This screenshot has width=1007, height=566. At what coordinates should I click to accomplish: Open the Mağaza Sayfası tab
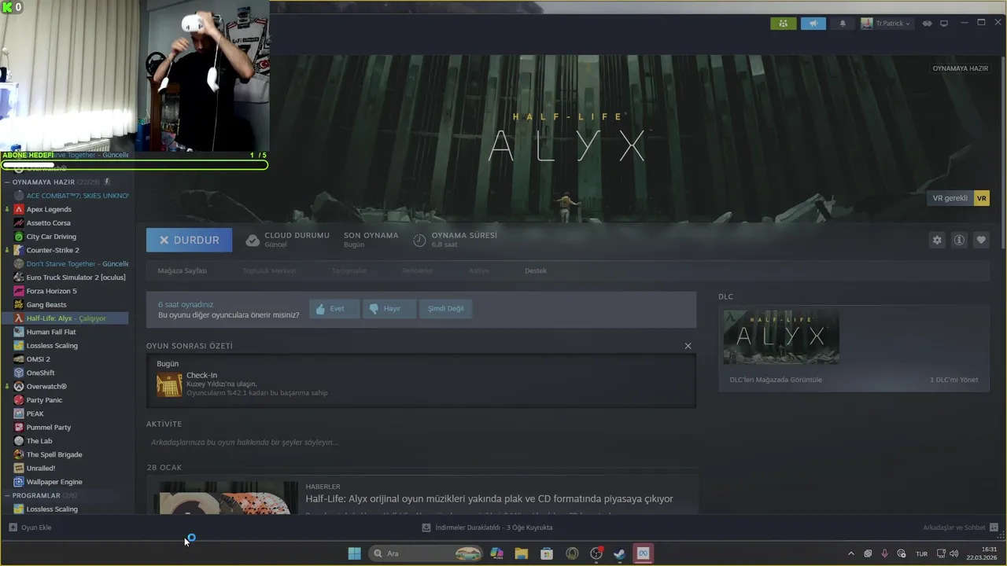pyautogui.click(x=183, y=270)
